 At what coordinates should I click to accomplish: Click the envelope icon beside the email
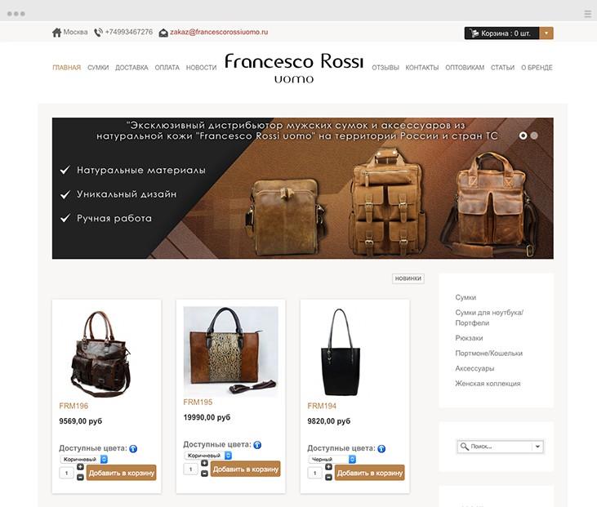163,33
